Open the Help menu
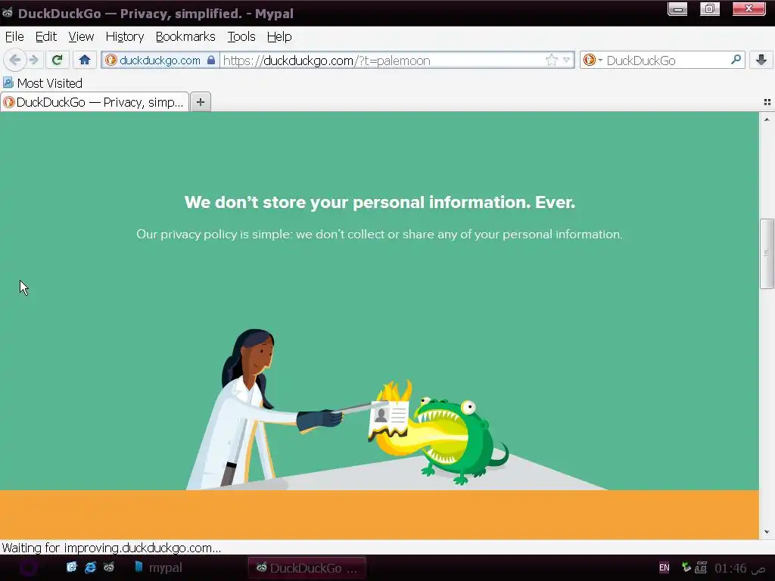The height and width of the screenshot is (581, 775). [279, 36]
